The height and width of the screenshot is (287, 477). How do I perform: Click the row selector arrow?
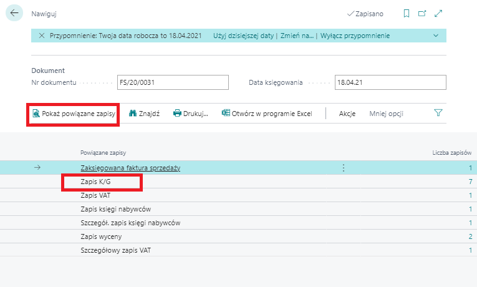tap(37, 167)
